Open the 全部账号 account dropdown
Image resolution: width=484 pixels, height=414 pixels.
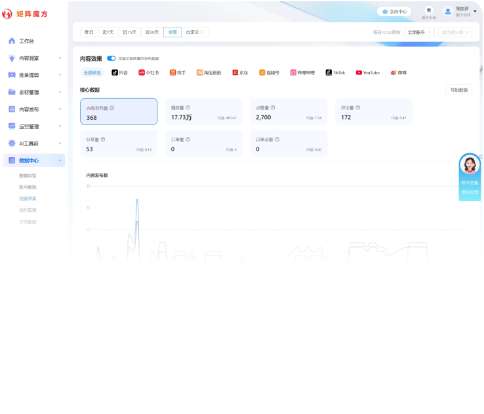(x=419, y=32)
